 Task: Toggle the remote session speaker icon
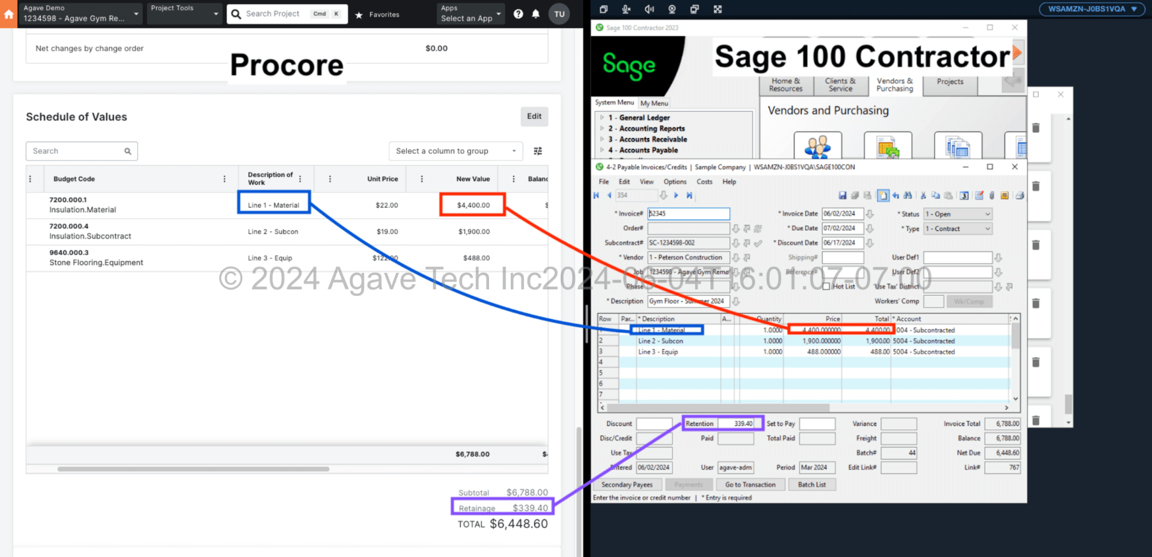point(649,9)
